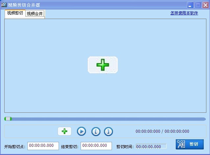This screenshot has height=155, width=210.
Task: Set cut end with right bracket button
Action: tap(108, 132)
